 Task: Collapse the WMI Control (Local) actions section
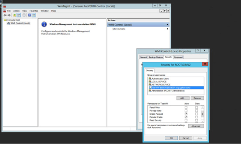pos(167,25)
